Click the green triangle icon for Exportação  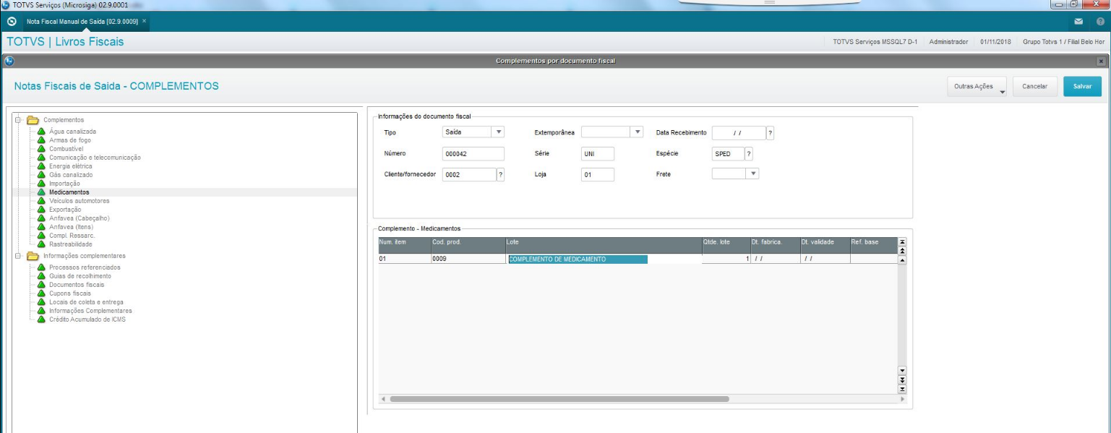click(41, 210)
